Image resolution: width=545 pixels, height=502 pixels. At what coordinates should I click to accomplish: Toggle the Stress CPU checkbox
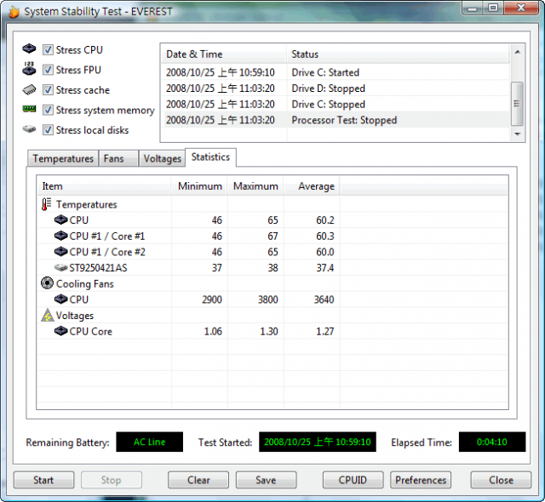(48, 49)
